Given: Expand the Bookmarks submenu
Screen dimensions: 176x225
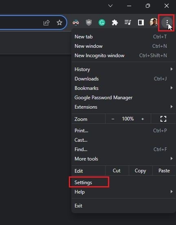Looking at the screenshot, I should tap(123, 88).
